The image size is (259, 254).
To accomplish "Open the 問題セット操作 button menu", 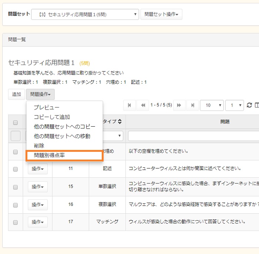I will [161, 14].
